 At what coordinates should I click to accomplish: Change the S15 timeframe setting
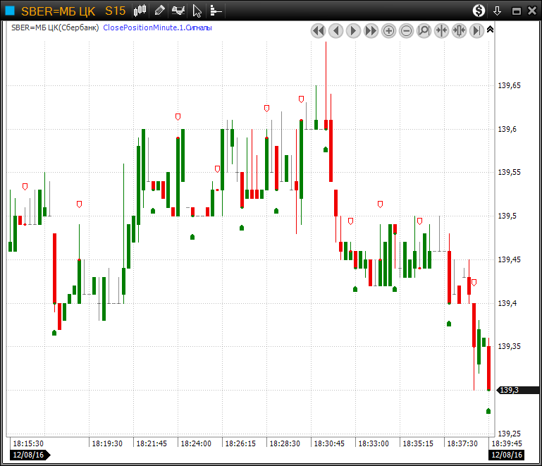point(115,11)
